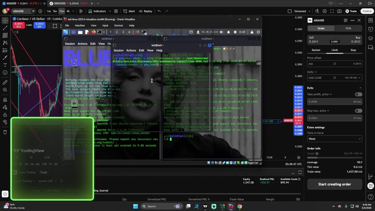Toggle magnet mode in left toolbar
The image size is (375, 211).
click(5, 100)
